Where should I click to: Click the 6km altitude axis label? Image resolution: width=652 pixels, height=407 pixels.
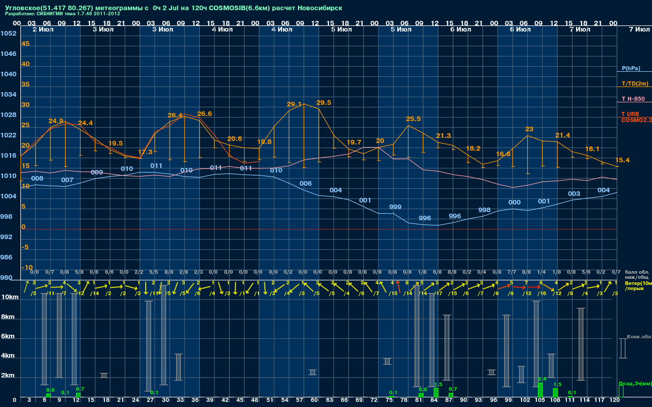(8, 337)
